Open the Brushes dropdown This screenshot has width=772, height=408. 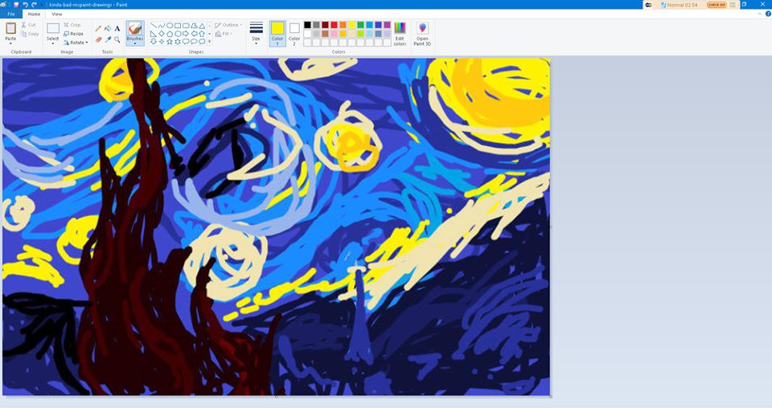point(135,43)
